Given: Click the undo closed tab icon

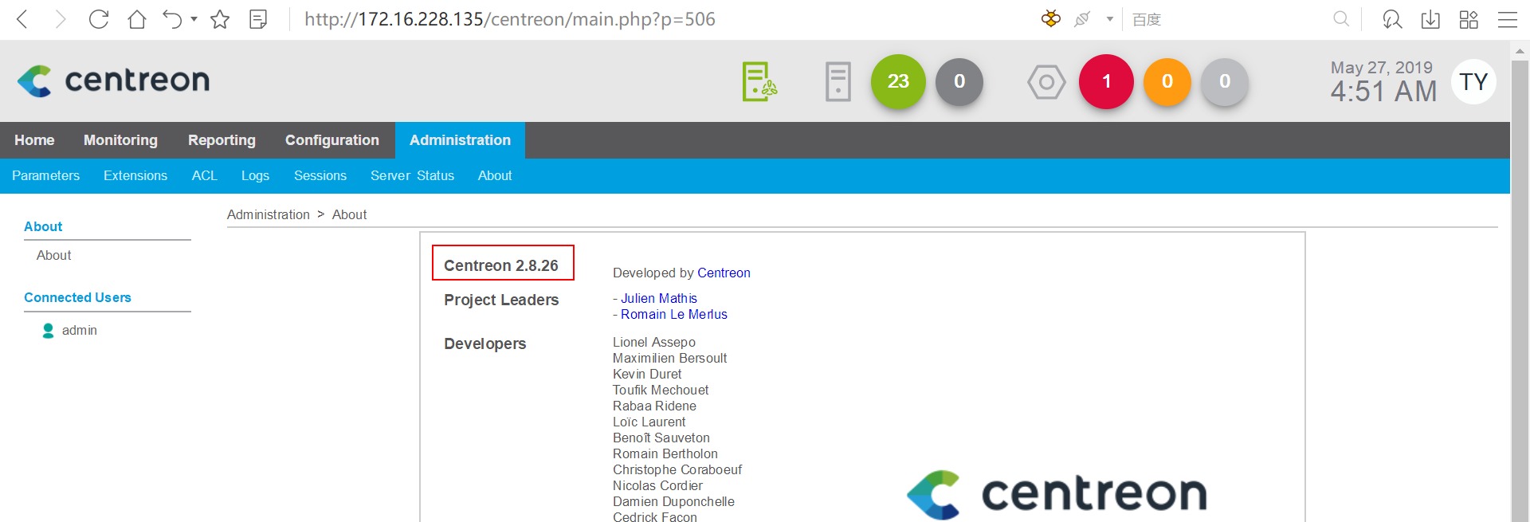Looking at the screenshot, I should coord(172,19).
